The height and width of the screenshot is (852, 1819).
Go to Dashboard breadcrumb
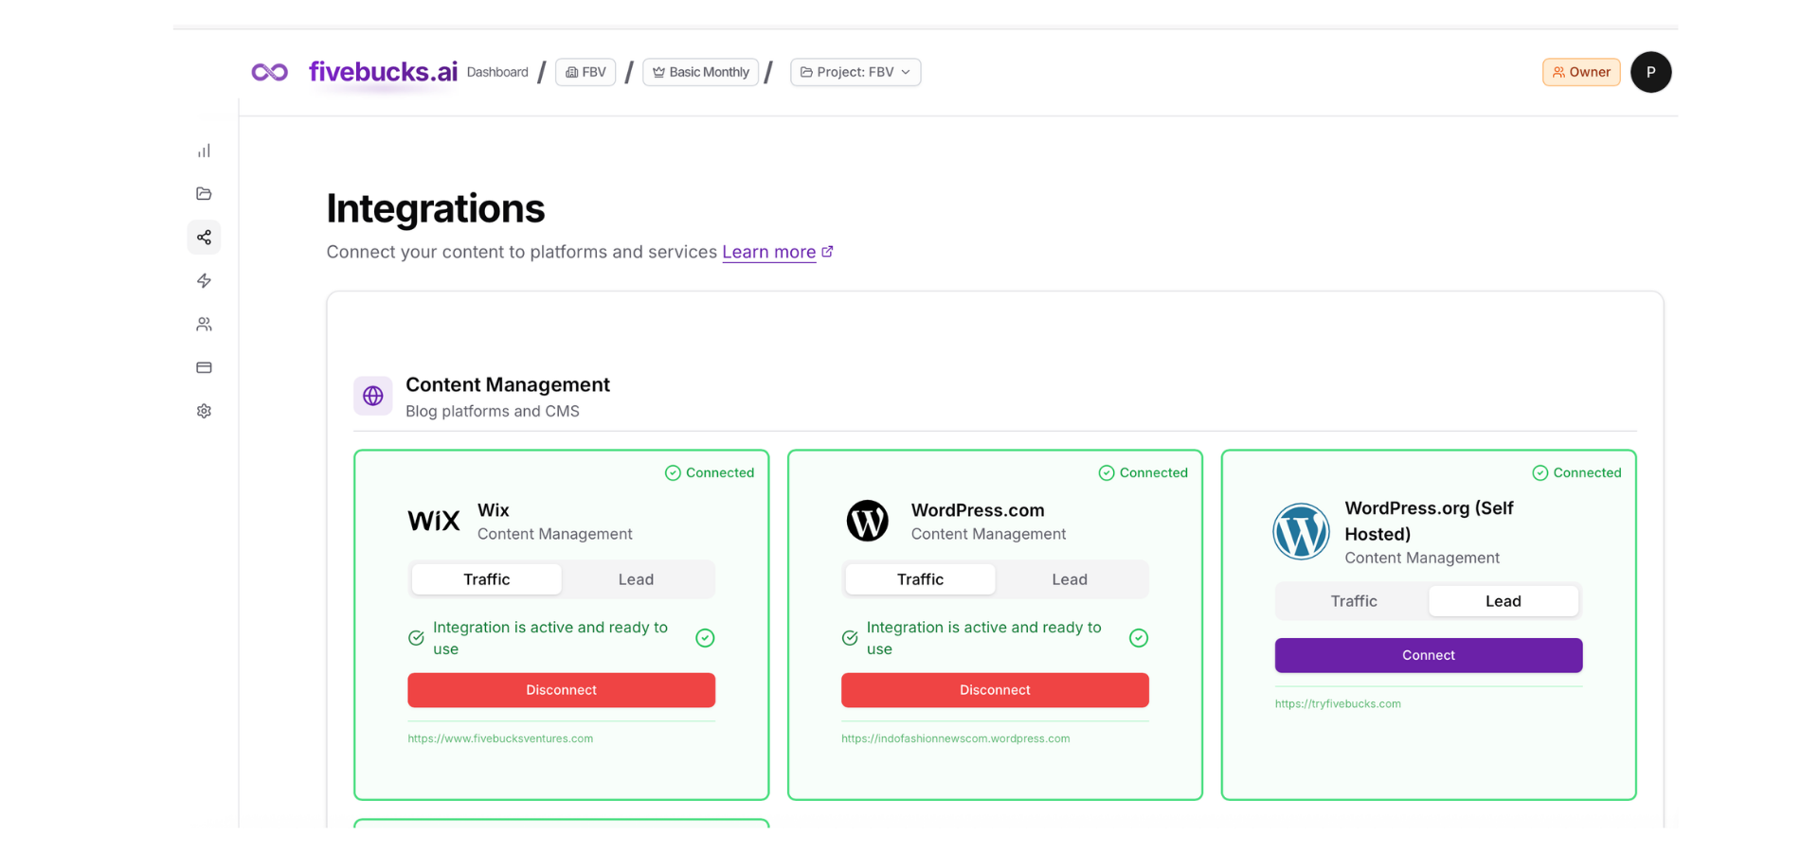click(497, 72)
